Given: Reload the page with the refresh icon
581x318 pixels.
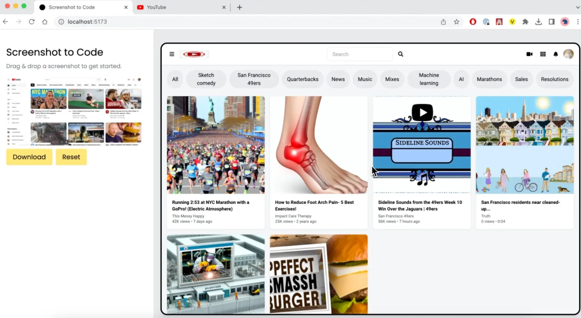Looking at the screenshot, I should tap(32, 22).
